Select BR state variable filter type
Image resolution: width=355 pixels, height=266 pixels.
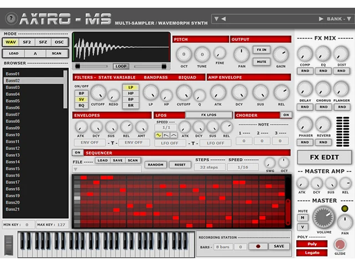[x=131, y=105]
